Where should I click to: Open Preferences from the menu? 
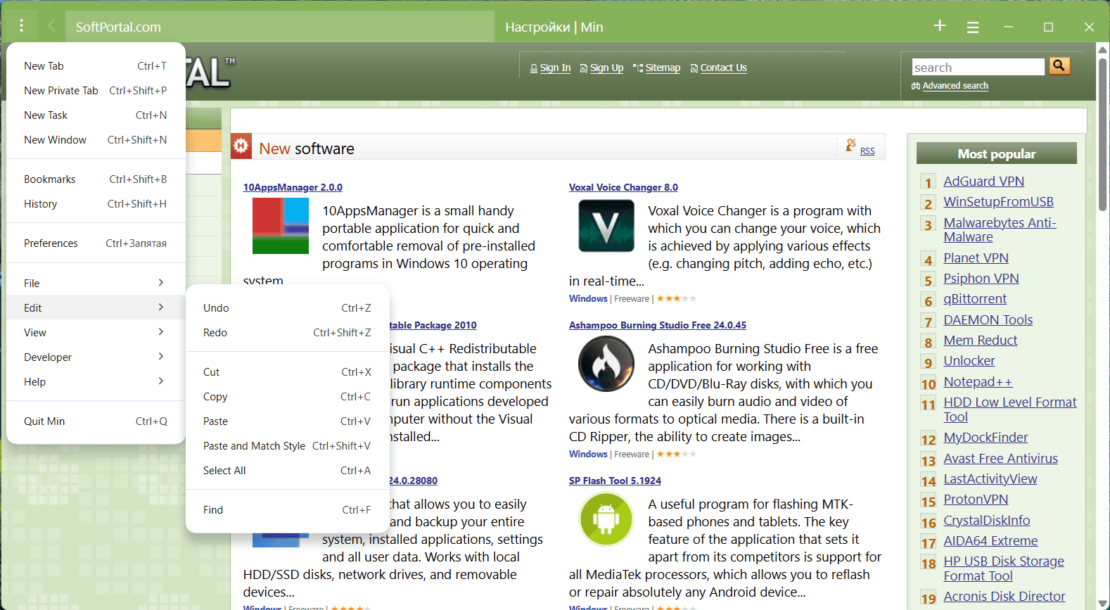tap(96, 243)
